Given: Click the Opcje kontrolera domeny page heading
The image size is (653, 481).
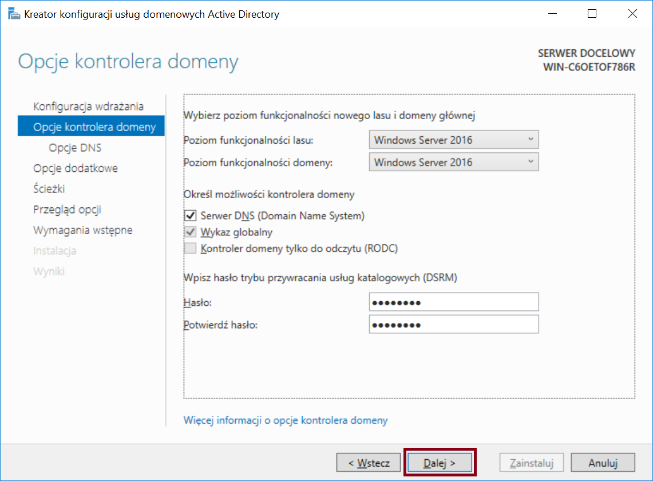Looking at the screenshot, I should coord(128,62).
